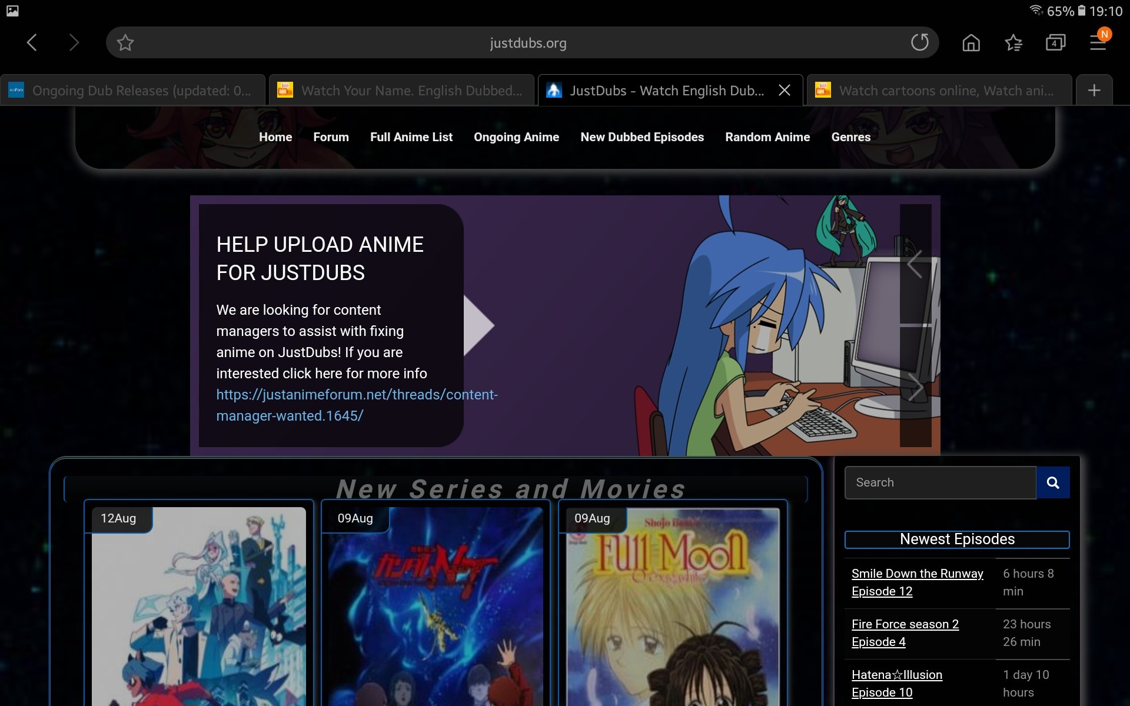Click the 6 hours 8 min timestamp

[1028, 582]
